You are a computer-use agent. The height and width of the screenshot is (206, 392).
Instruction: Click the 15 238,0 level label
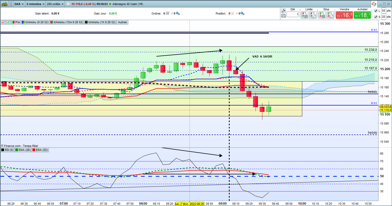(x=371, y=50)
